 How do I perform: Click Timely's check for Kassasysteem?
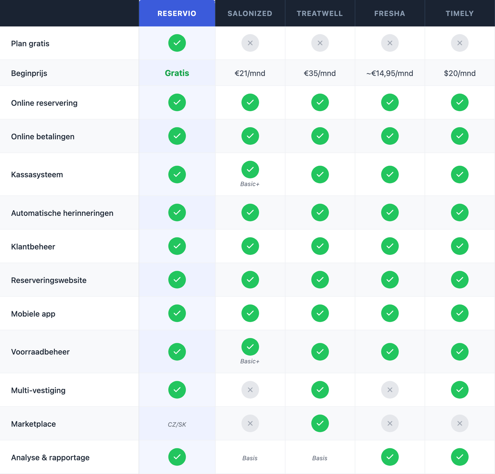(460, 174)
